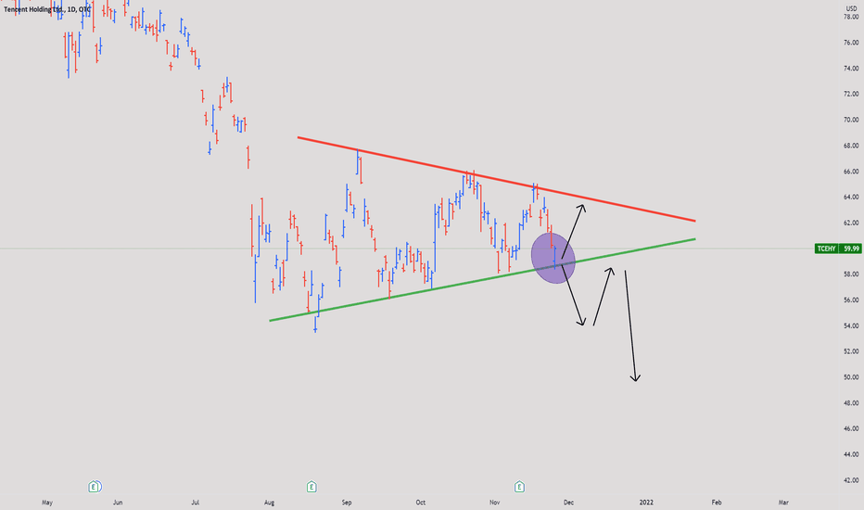This screenshot has height=510, width=864.
Task: Click the 72.00 price axis label
Action: tap(851, 95)
